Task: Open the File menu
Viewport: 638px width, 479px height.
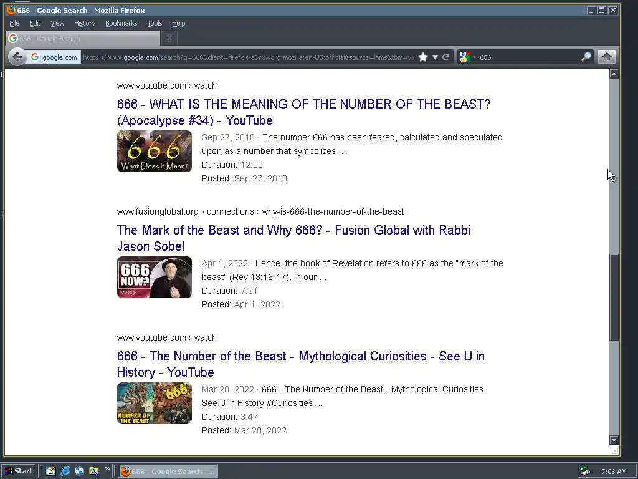Action: coord(14,23)
